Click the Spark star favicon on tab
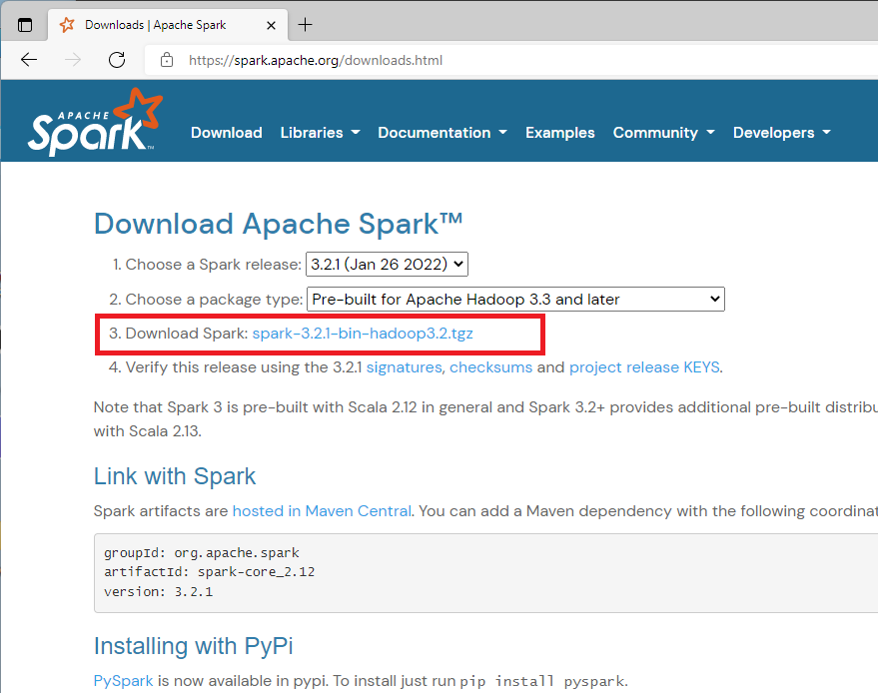This screenshot has height=693, width=878. 67,25
